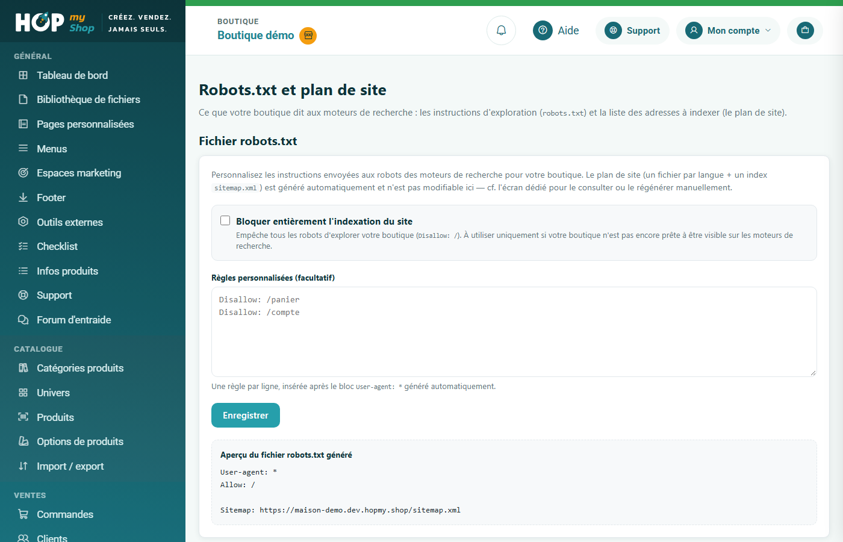Image resolution: width=843 pixels, height=542 pixels.
Task: Click the shopping bag icon in header
Action: point(805,30)
